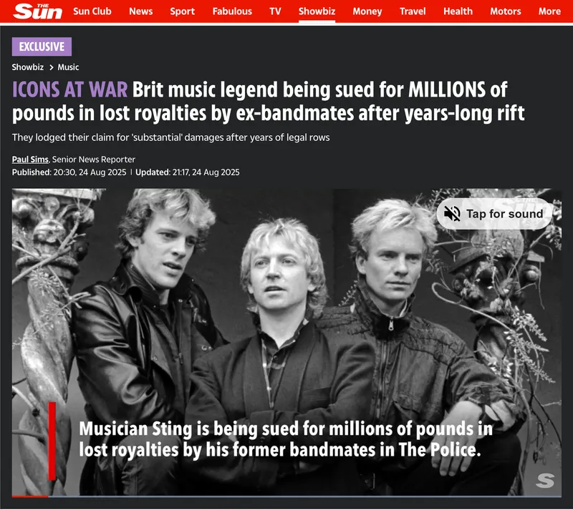Toggle sound with Tap for sound
The height and width of the screenshot is (510, 573).
pyautogui.click(x=494, y=214)
